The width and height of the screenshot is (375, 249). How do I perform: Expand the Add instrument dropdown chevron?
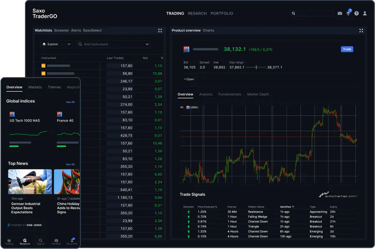click(x=147, y=44)
